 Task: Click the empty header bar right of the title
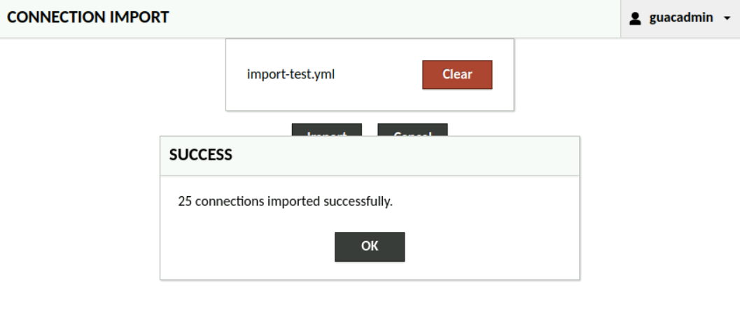392,18
